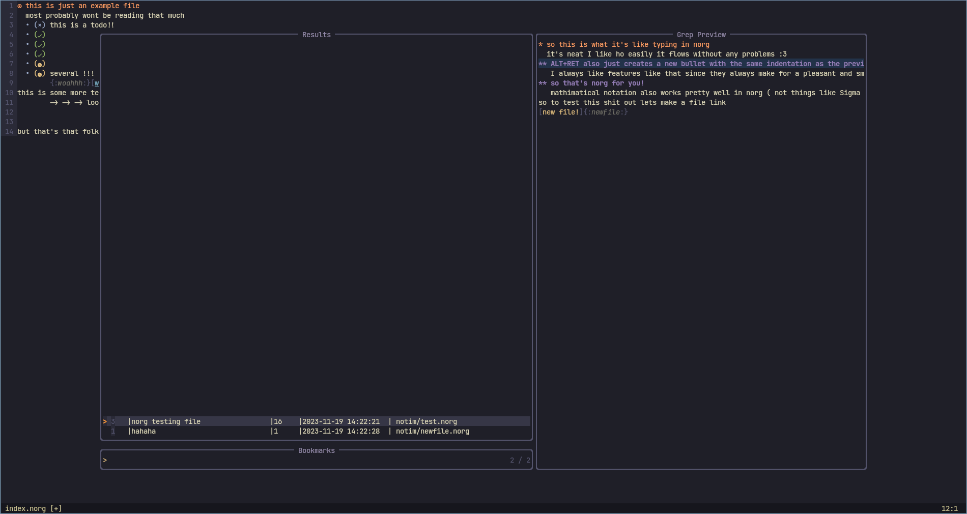Click the 'Results' panel title

[x=316, y=35]
